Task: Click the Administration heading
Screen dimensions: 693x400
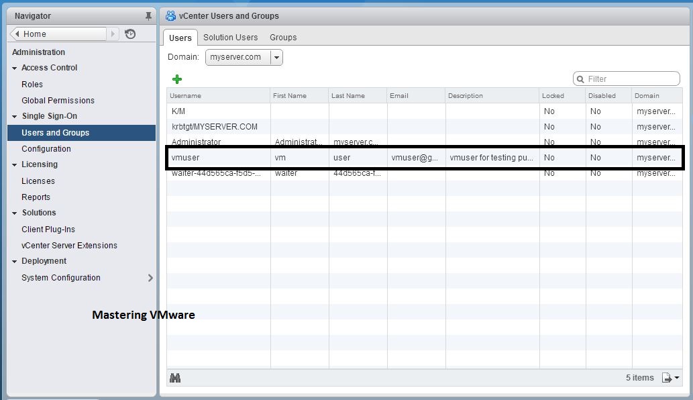Action: click(38, 52)
